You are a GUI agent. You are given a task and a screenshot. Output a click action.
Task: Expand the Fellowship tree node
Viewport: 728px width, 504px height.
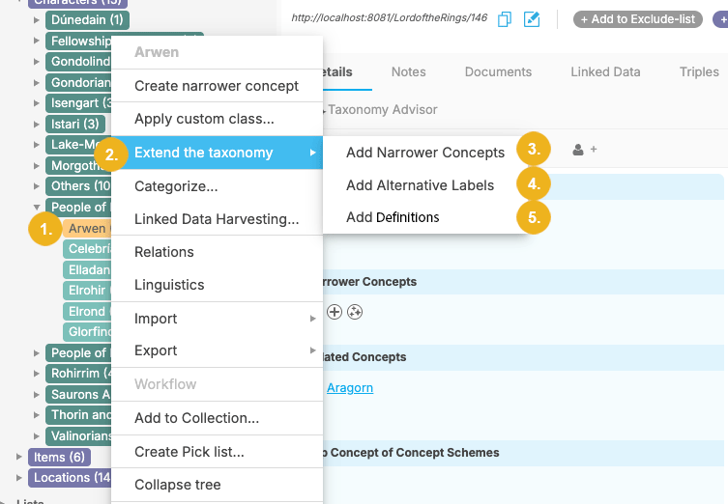[x=36, y=41]
